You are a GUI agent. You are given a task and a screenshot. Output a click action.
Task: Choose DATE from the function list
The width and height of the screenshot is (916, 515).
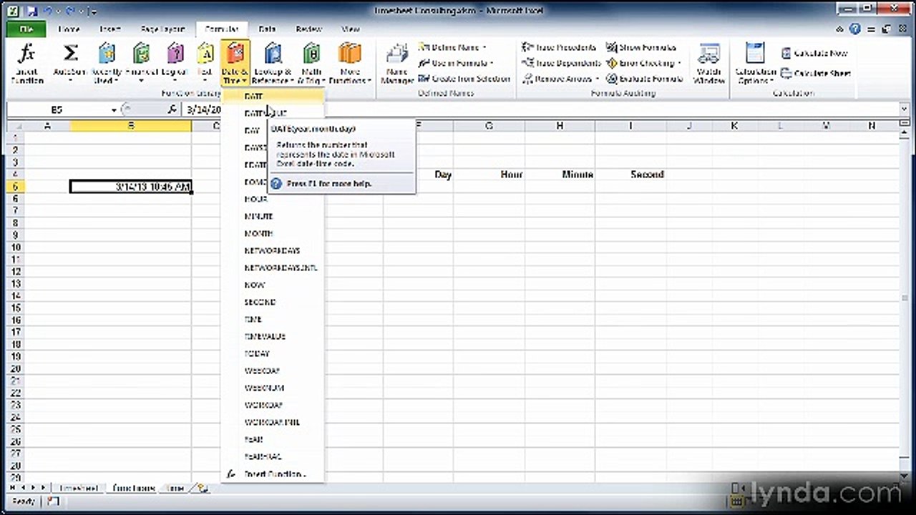[x=273, y=96]
